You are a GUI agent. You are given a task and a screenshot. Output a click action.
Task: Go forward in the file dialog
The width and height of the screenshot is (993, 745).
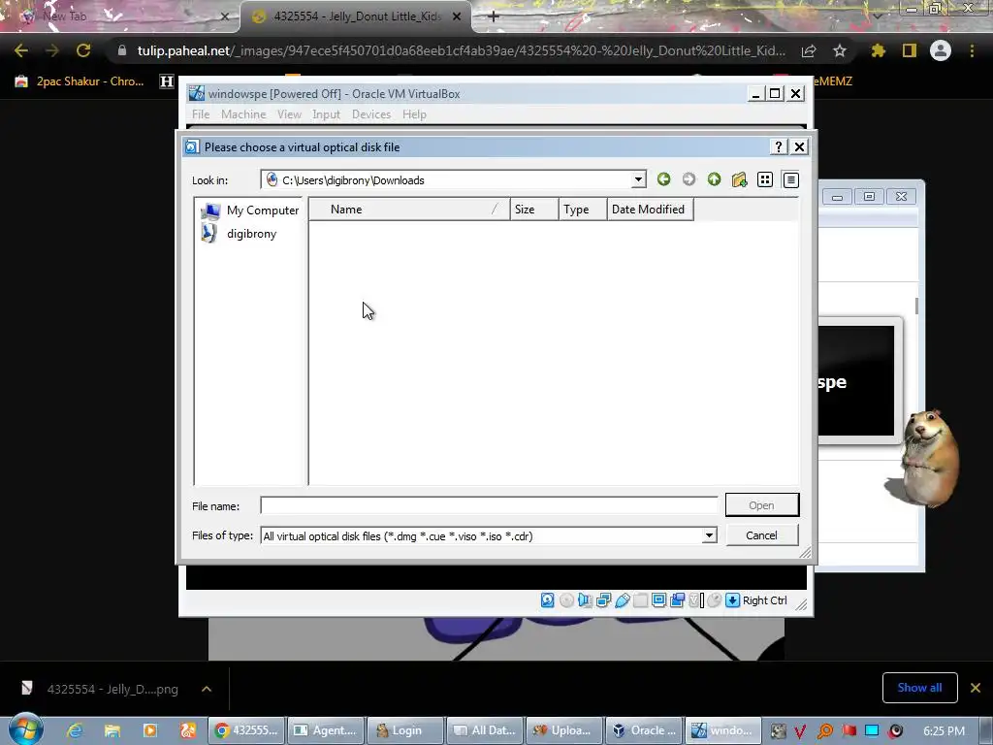pos(689,179)
